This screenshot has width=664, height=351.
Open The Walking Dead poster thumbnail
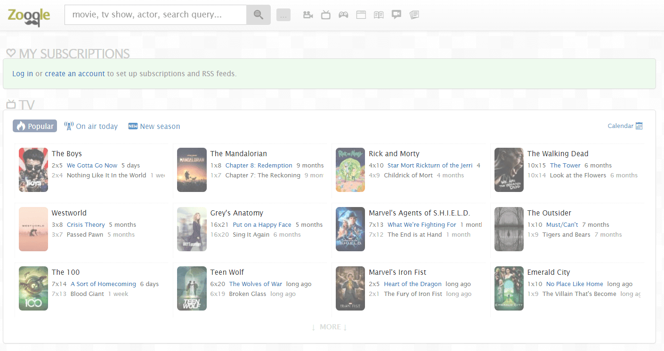tap(509, 170)
